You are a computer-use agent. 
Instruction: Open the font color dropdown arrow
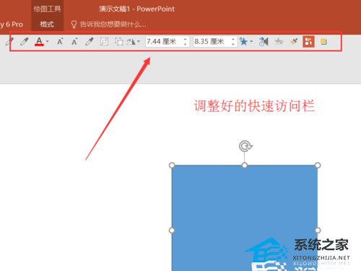pos(48,41)
